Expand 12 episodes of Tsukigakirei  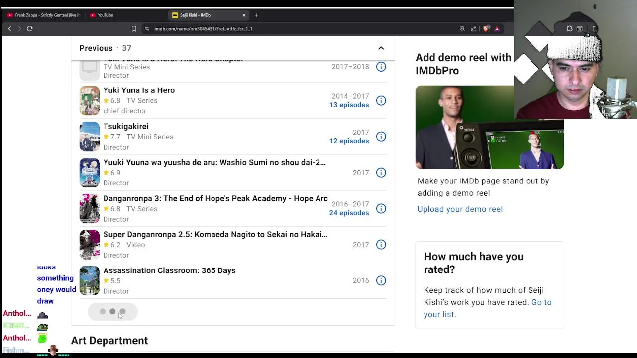(349, 141)
